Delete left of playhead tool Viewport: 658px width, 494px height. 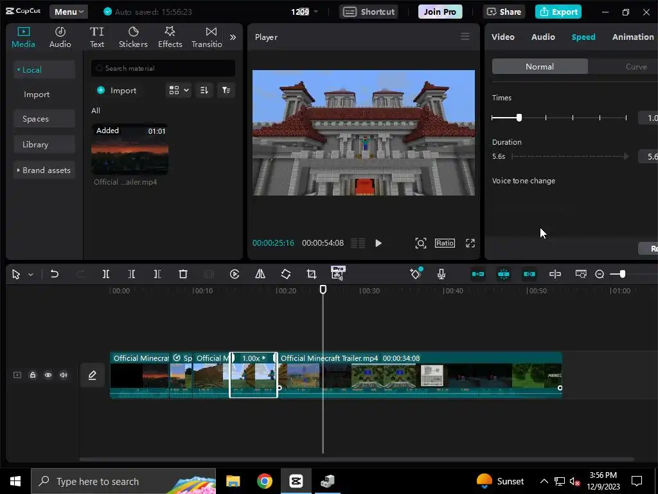pos(132,274)
